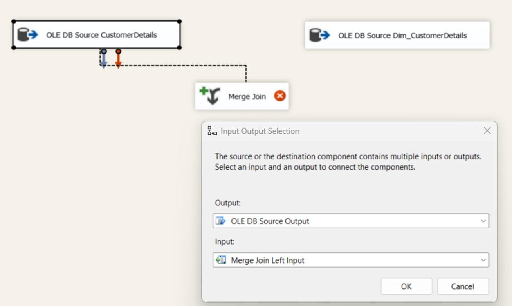The height and width of the screenshot is (306, 512).
Task: Click the 'Input Output Selection' title bar text
Action: tap(260, 131)
